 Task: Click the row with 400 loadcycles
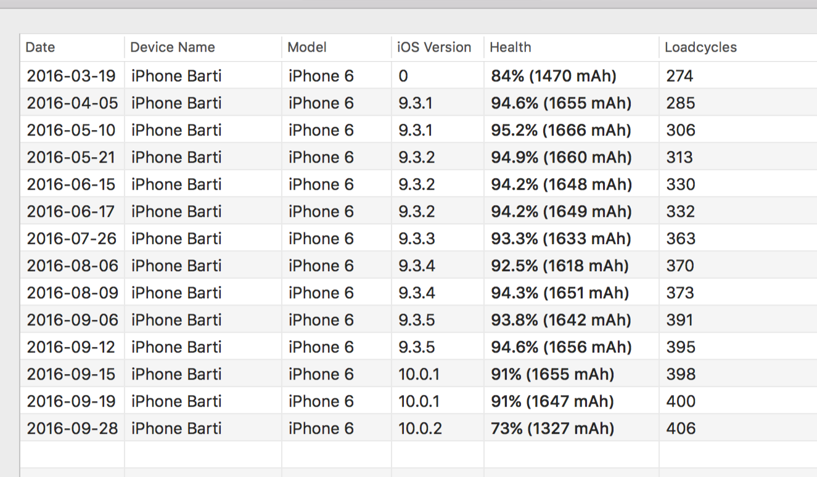tap(681, 401)
